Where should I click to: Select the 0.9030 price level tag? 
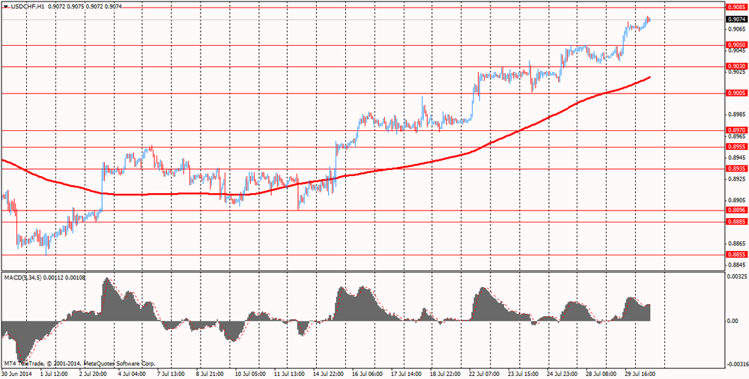pos(736,67)
